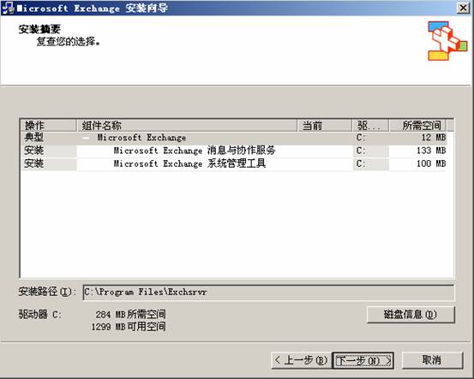Click the 安装摘要 heading

point(39,29)
